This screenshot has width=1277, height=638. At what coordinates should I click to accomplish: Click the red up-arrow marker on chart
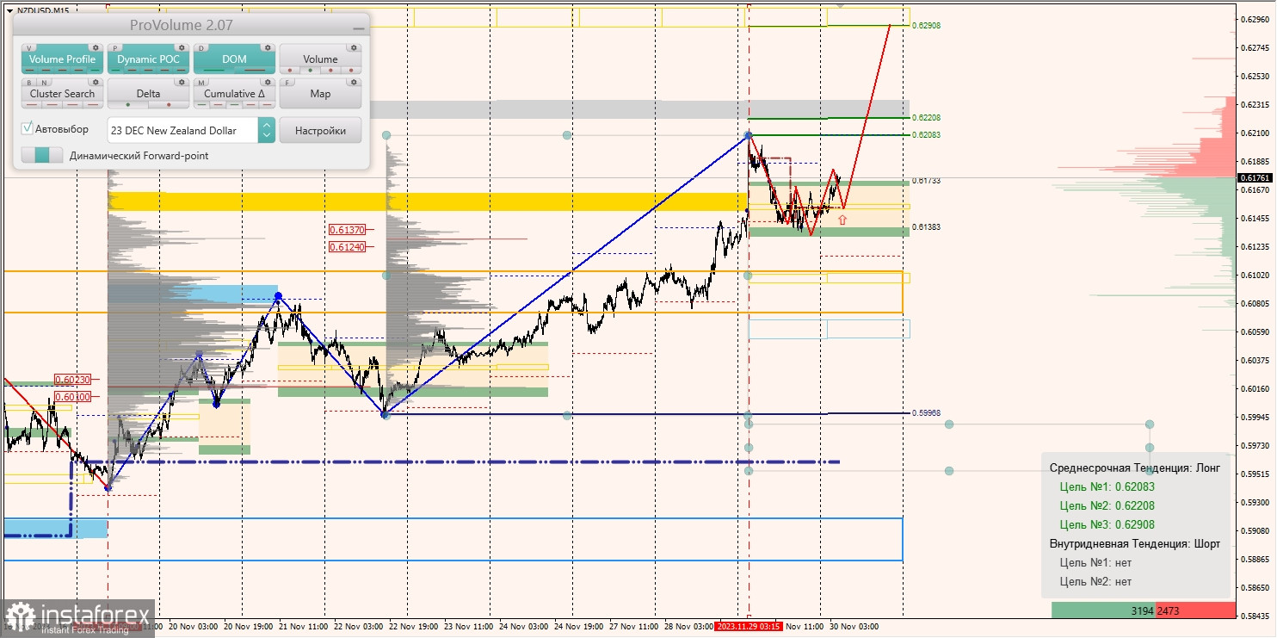842,220
